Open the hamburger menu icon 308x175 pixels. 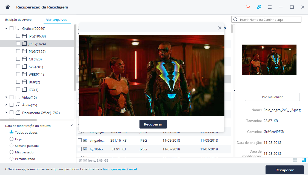tap(270, 7)
